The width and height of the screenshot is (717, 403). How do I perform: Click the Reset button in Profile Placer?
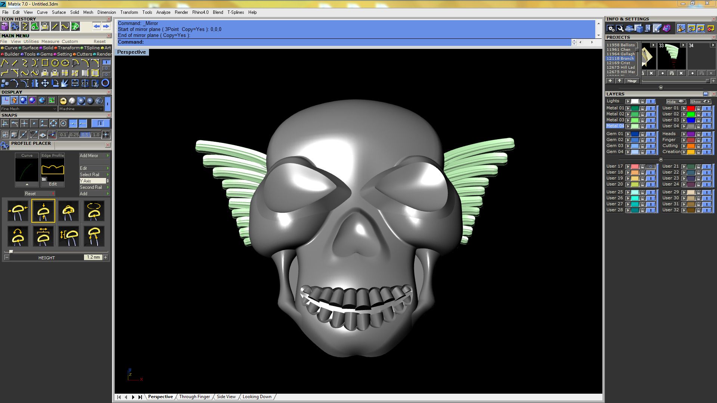[x=30, y=194]
